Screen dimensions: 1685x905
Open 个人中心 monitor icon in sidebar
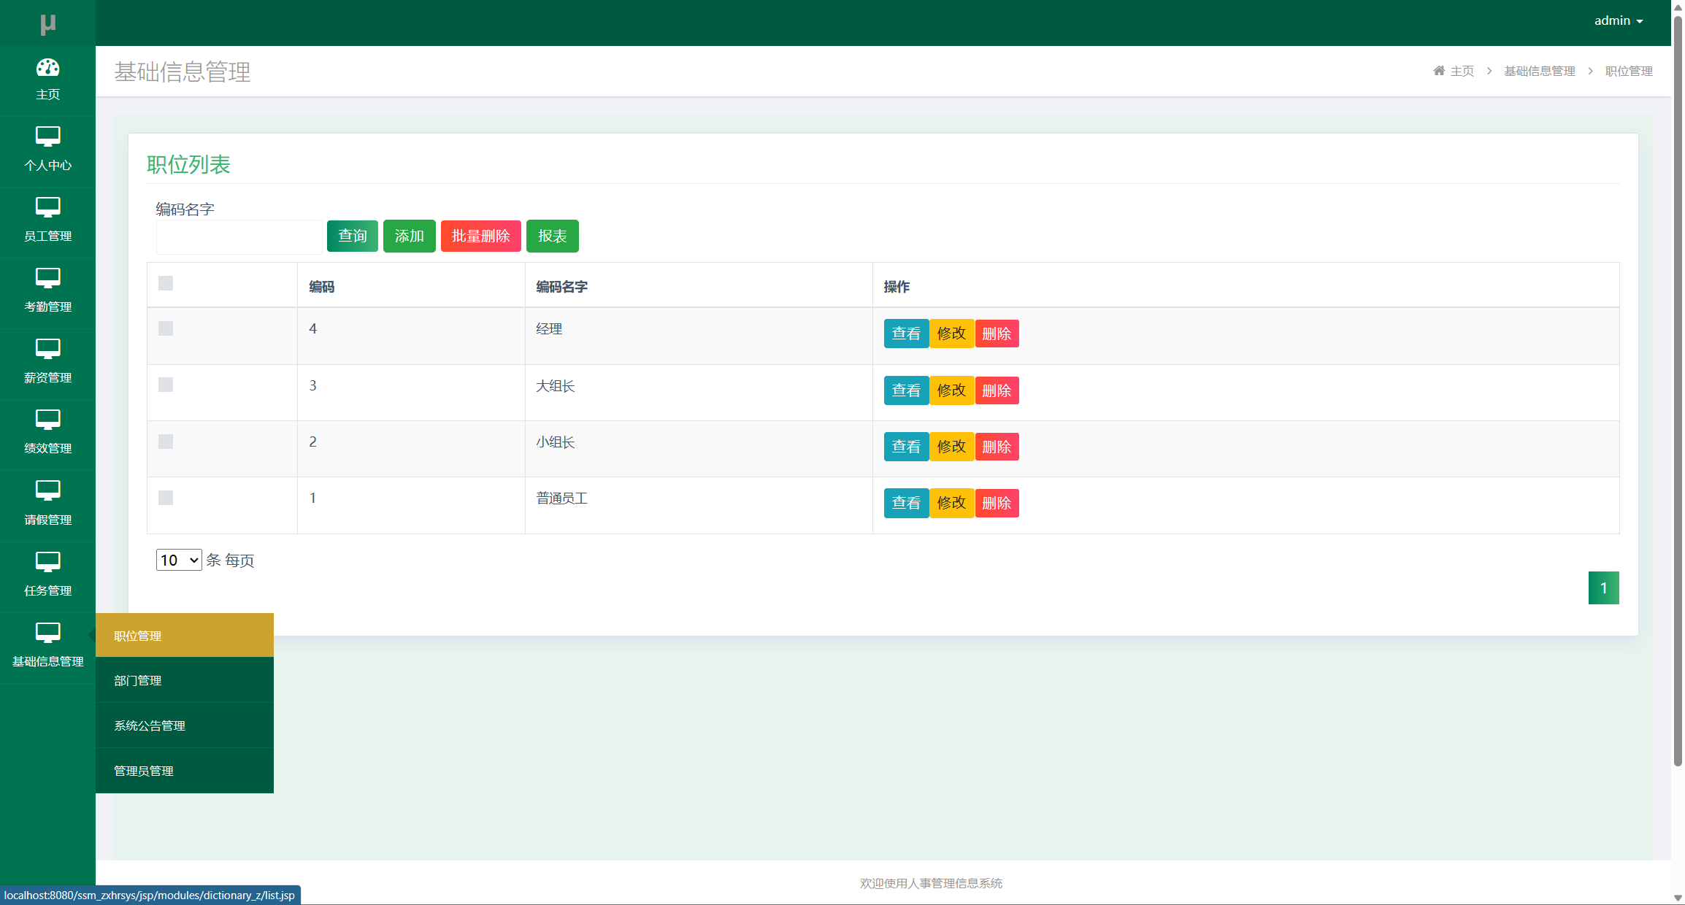click(x=47, y=136)
